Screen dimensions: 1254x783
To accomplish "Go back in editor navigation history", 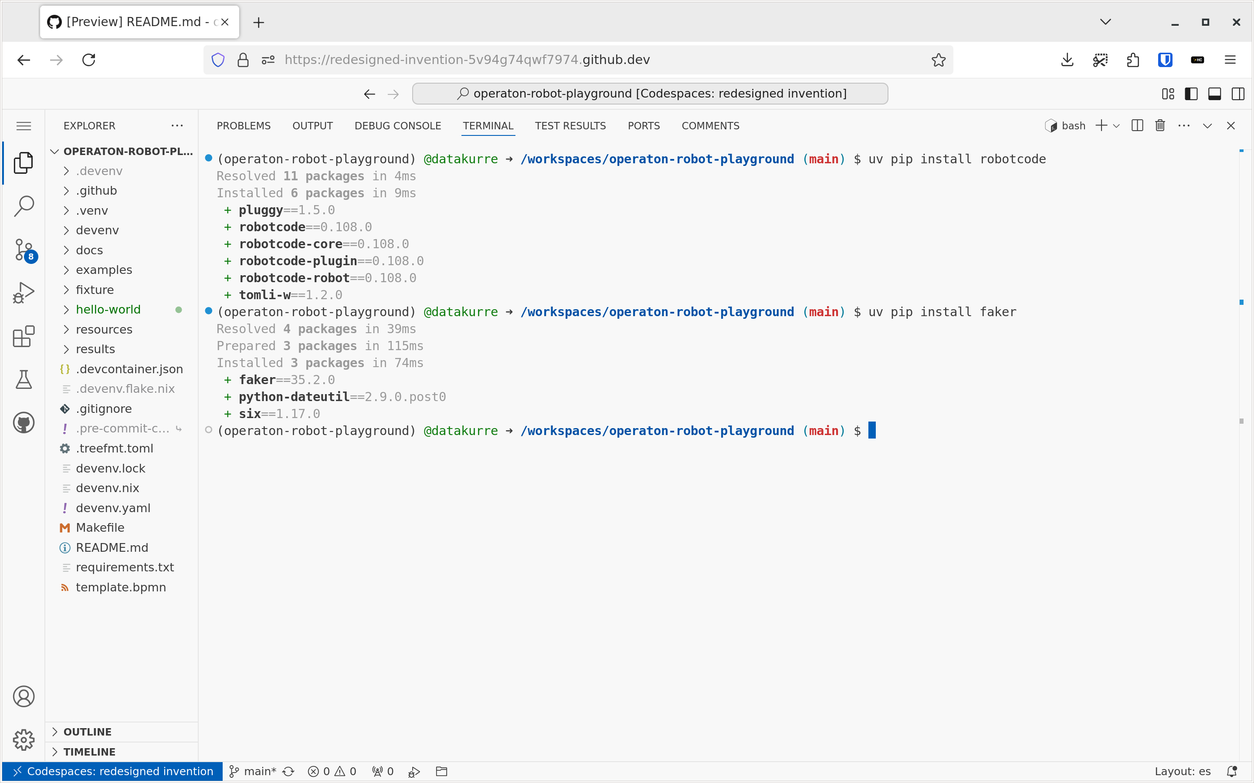I will click(x=369, y=94).
